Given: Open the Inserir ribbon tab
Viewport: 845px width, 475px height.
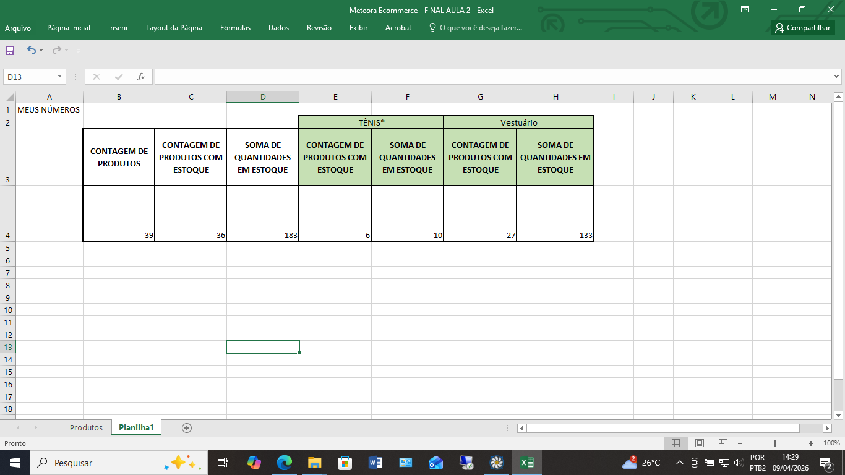Looking at the screenshot, I should coord(118,28).
